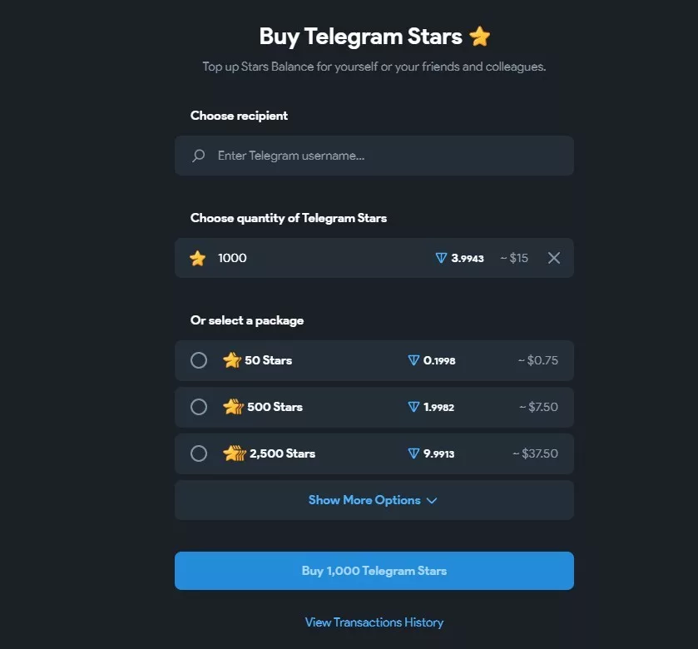
Task: Expand Show More Options
Action: pos(374,500)
